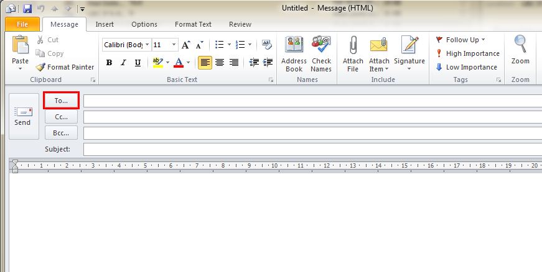Toggle Bold formatting
The image size is (542, 272).
[109, 62]
